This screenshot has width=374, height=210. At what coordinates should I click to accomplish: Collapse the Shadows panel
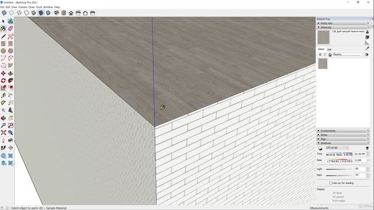(344, 143)
